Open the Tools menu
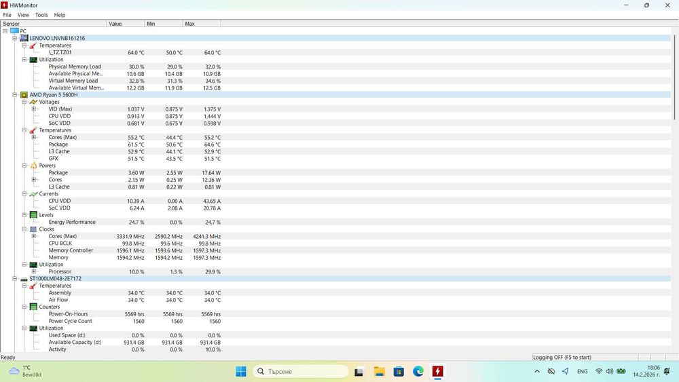This screenshot has width=679, height=382. pyautogui.click(x=41, y=15)
